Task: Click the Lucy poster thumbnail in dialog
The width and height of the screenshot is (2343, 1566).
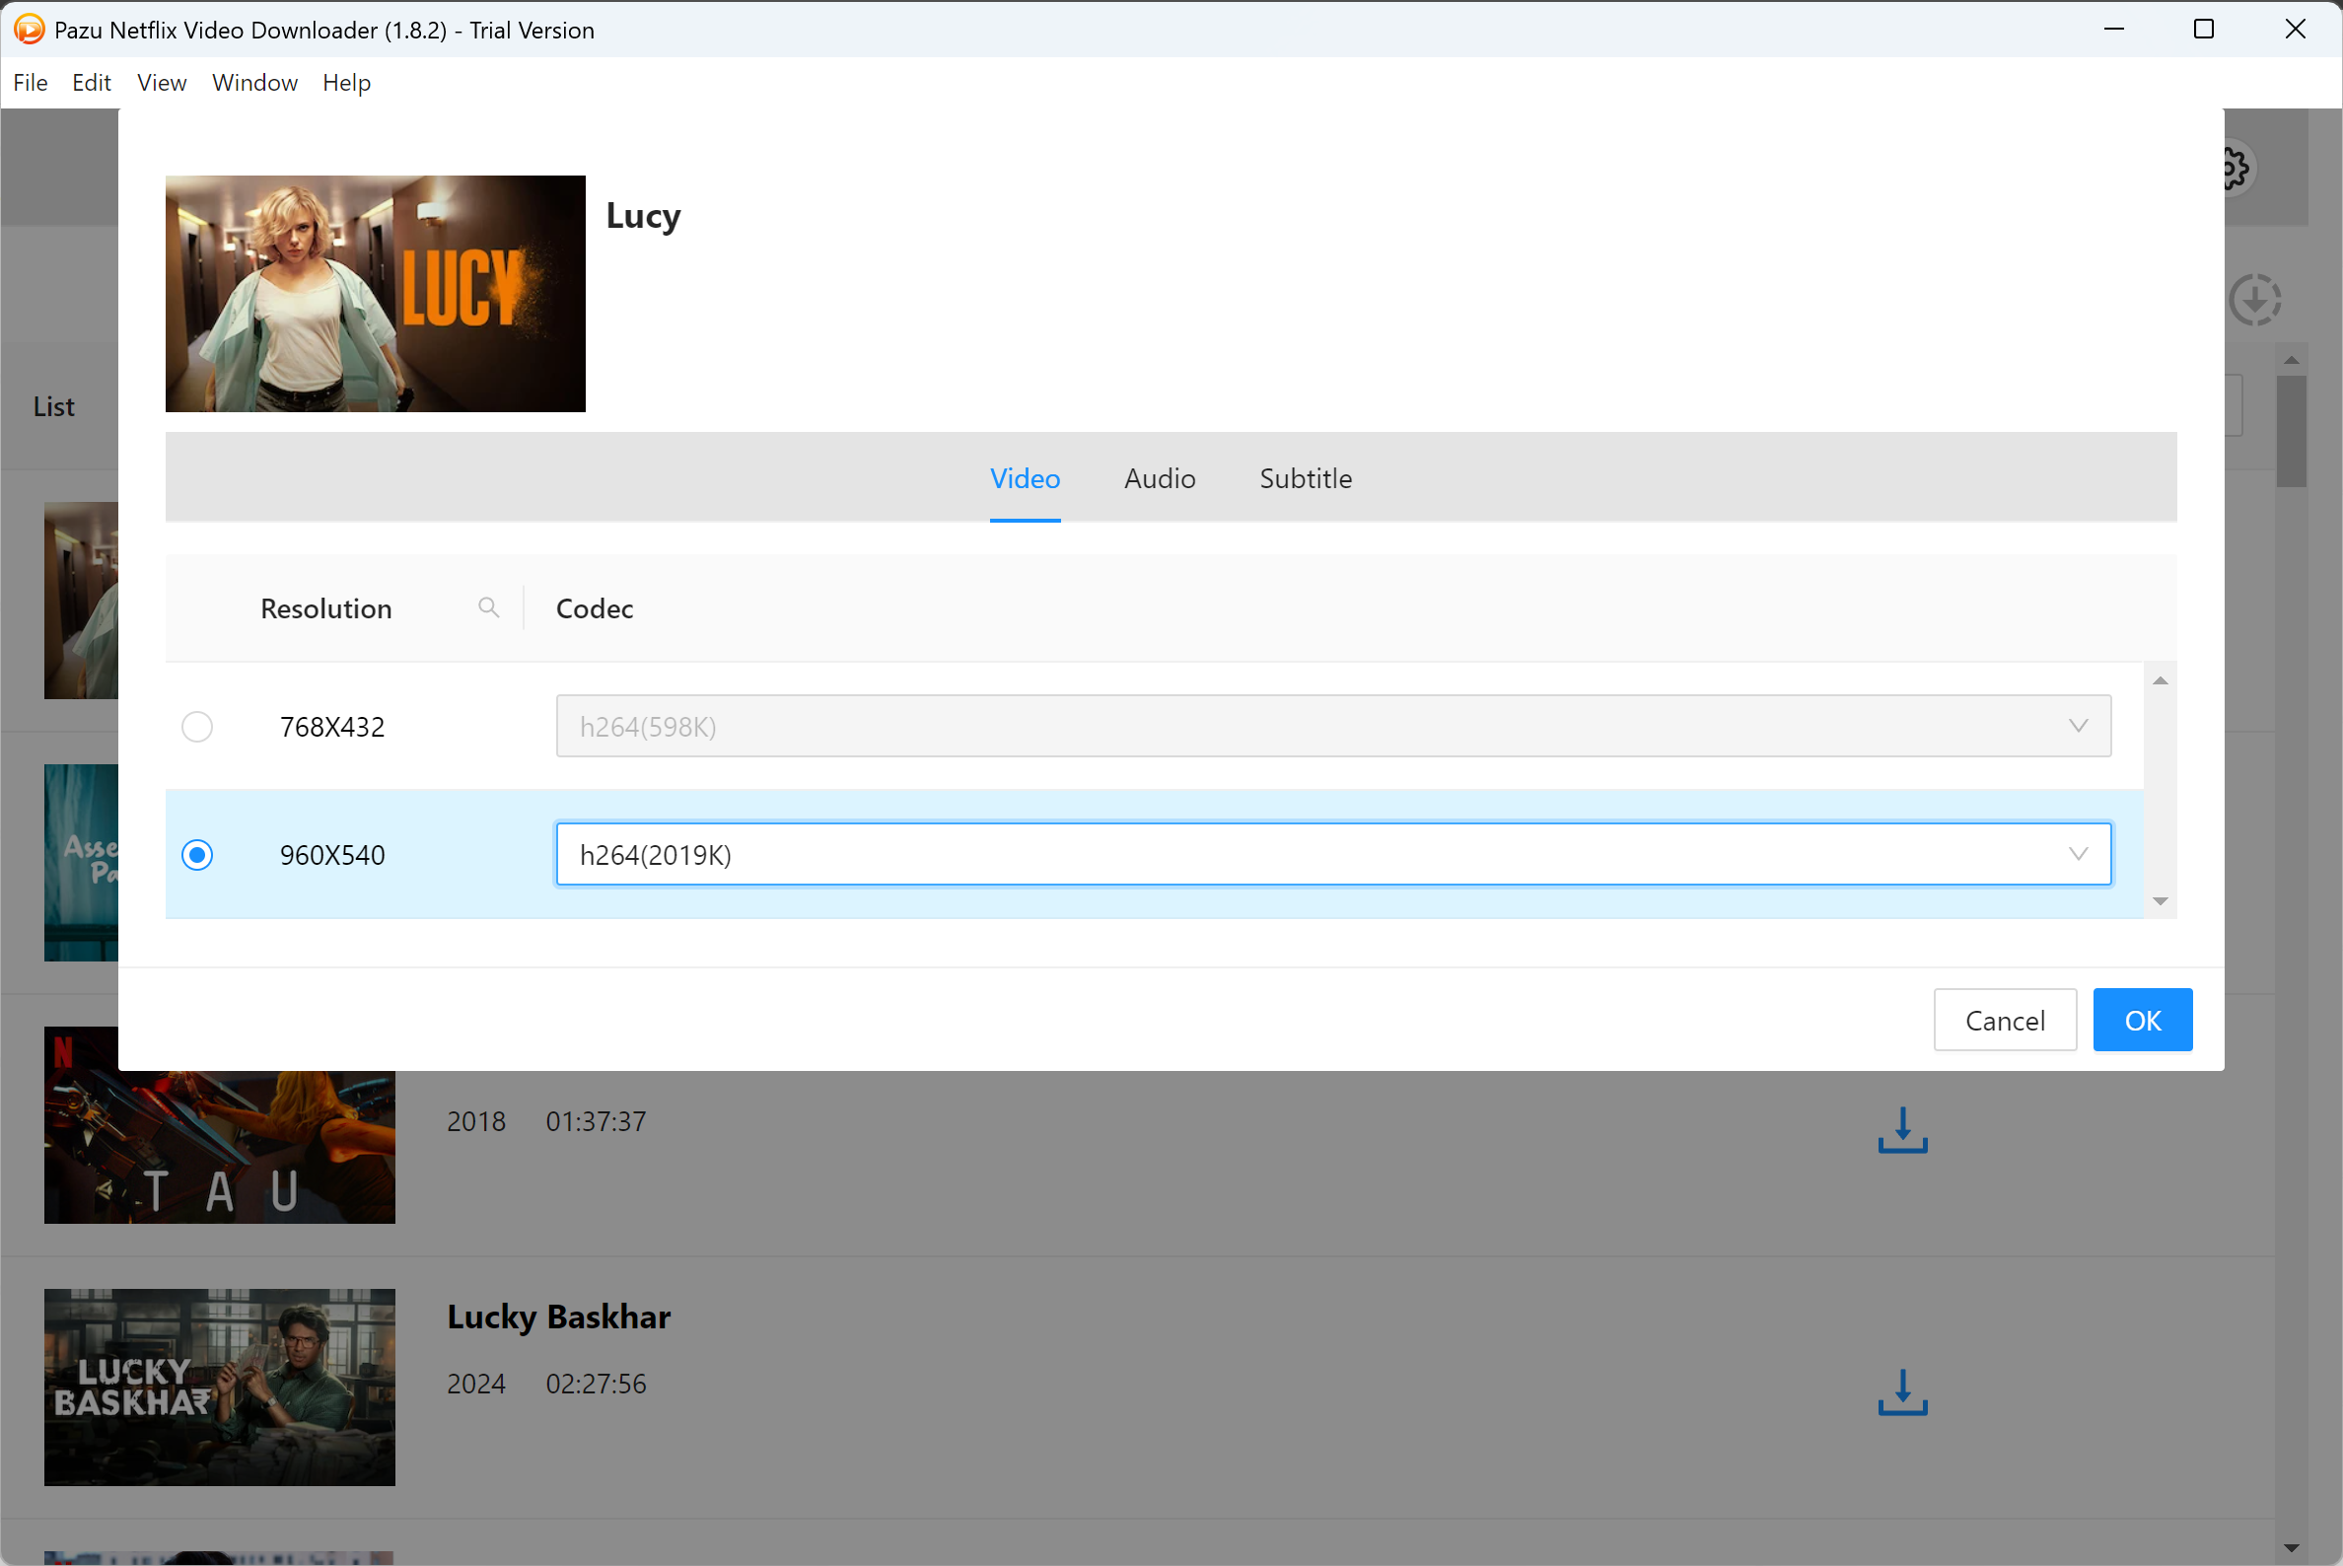Action: pyautogui.click(x=376, y=294)
